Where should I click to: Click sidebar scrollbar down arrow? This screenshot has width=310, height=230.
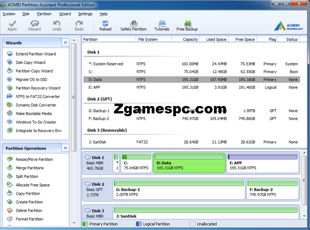[x=74, y=223]
